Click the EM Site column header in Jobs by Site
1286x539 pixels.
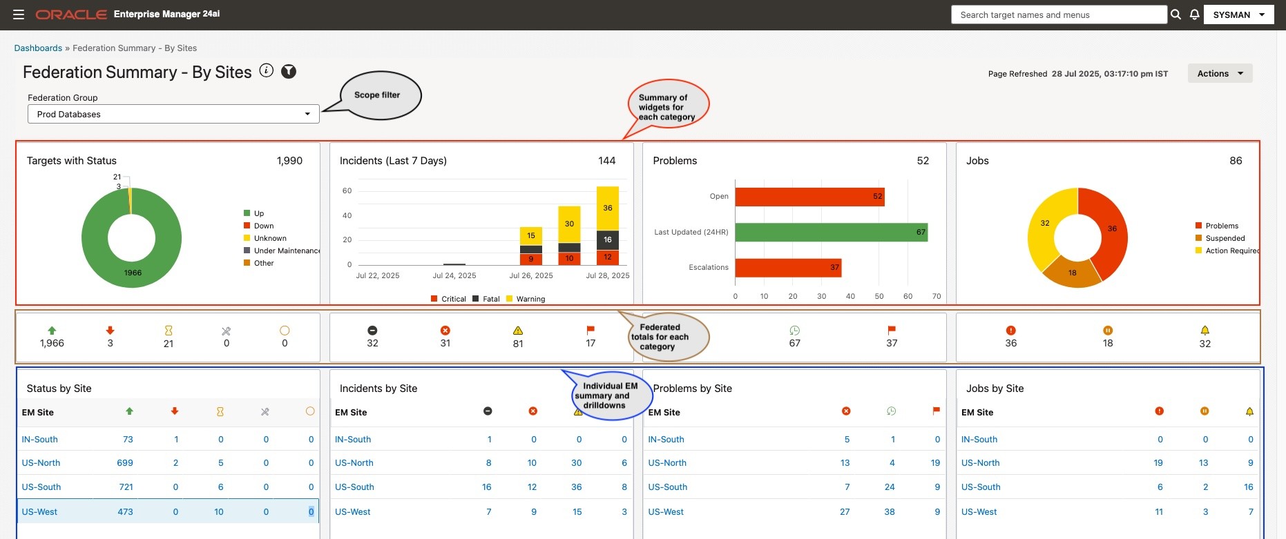pyautogui.click(x=977, y=413)
